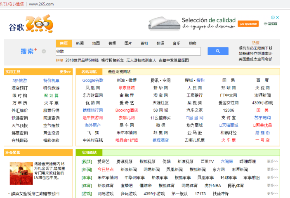Open the 中关村在线 link

pos(93,140)
